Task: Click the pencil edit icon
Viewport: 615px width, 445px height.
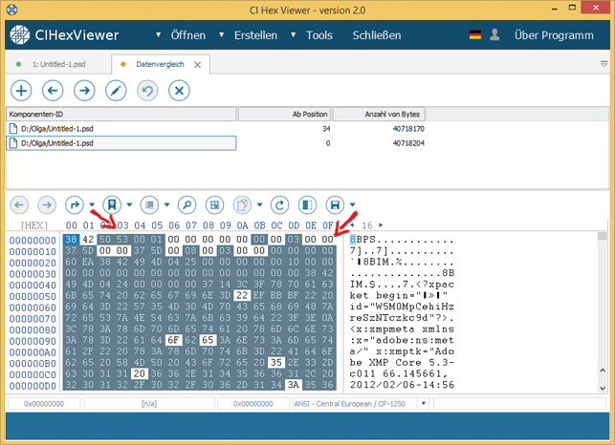Action: 116,91
